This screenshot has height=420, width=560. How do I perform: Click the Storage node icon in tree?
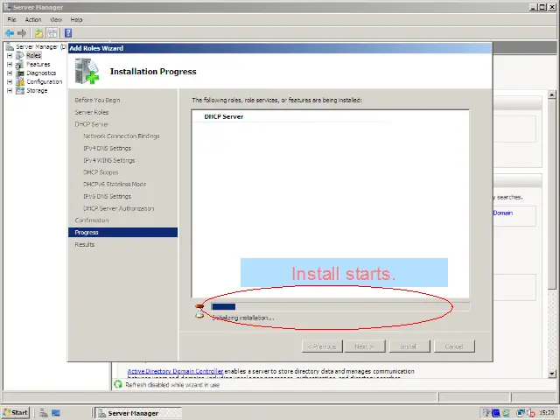pyautogui.click(x=20, y=91)
